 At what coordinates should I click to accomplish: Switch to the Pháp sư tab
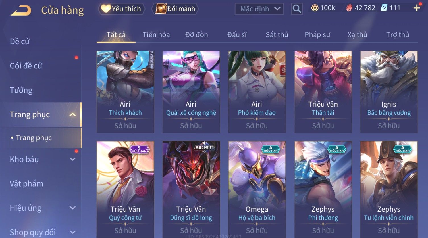[317, 35]
